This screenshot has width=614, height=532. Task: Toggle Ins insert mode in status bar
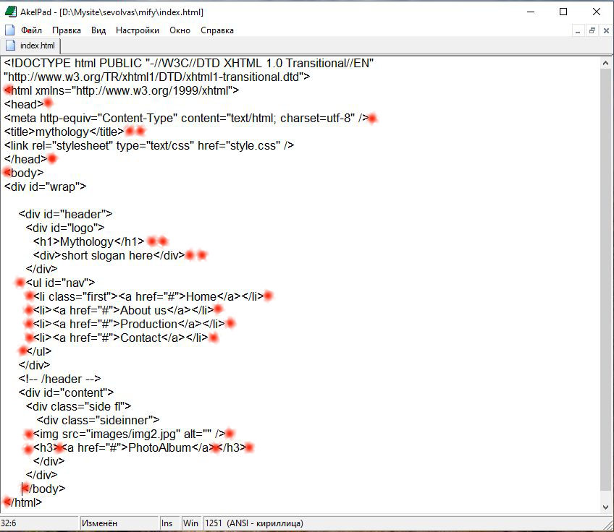tap(167, 523)
